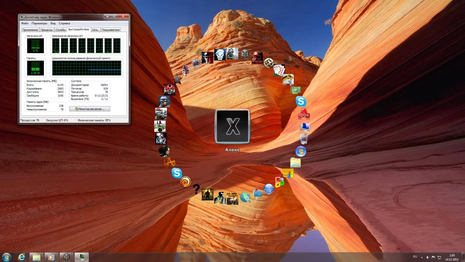This screenshot has width=465, height=262.
Task: Expand the hidden tray icons arrow
Action: 422,257
